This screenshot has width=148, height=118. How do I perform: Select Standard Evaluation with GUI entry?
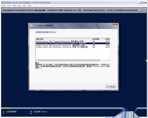point(73,43)
